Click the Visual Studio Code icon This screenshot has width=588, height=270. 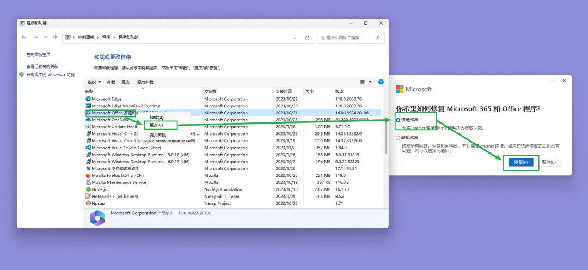89,148
